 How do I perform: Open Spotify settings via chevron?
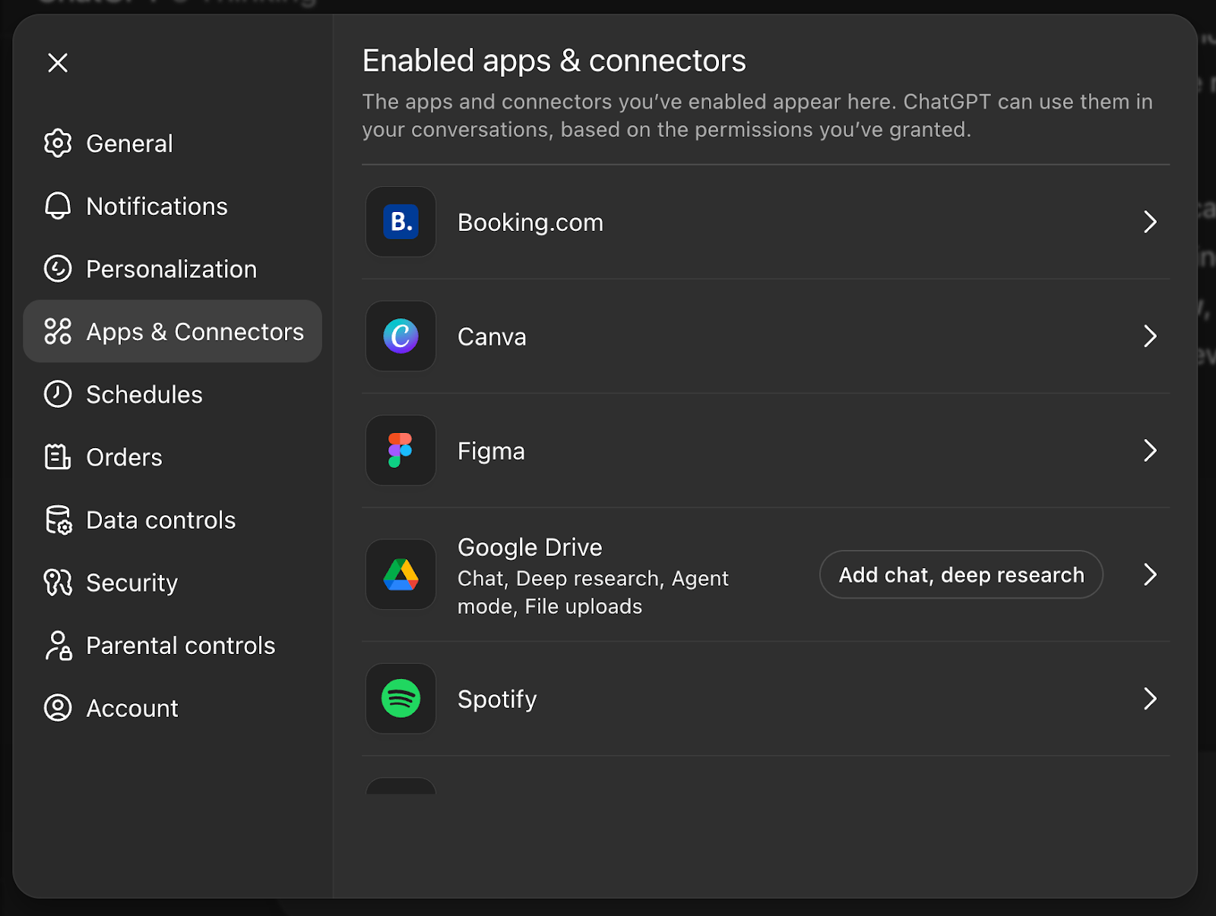click(1150, 699)
